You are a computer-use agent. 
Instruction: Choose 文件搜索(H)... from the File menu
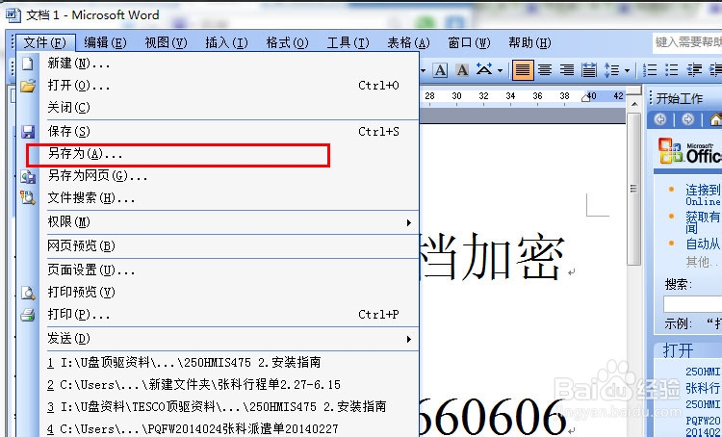coord(218,198)
